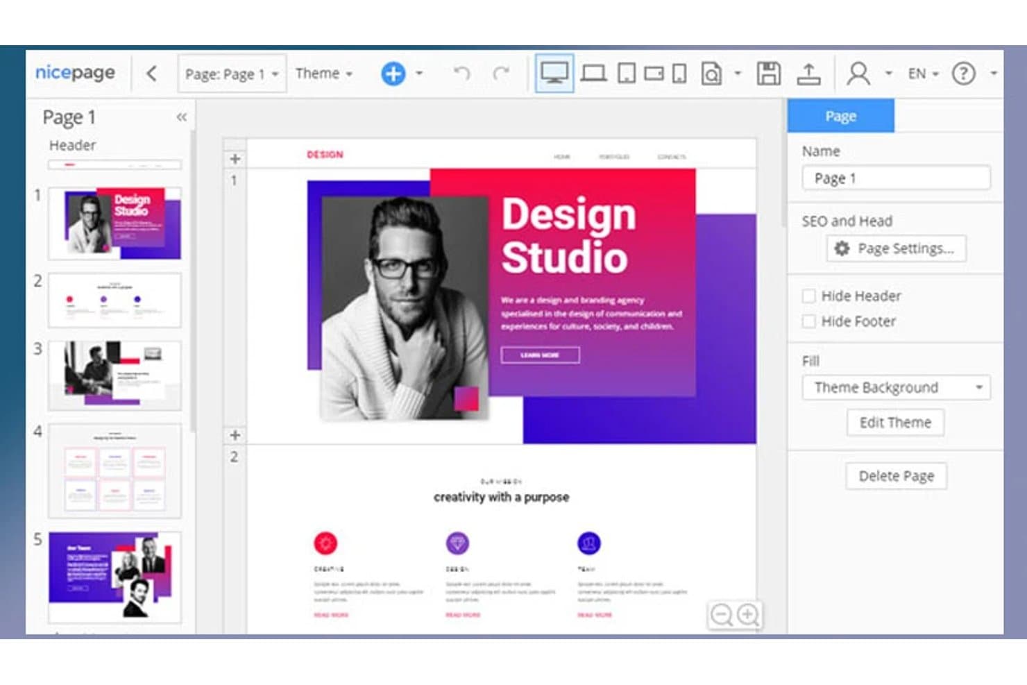Open the user account icon
The height and width of the screenshot is (685, 1027).
(x=858, y=73)
